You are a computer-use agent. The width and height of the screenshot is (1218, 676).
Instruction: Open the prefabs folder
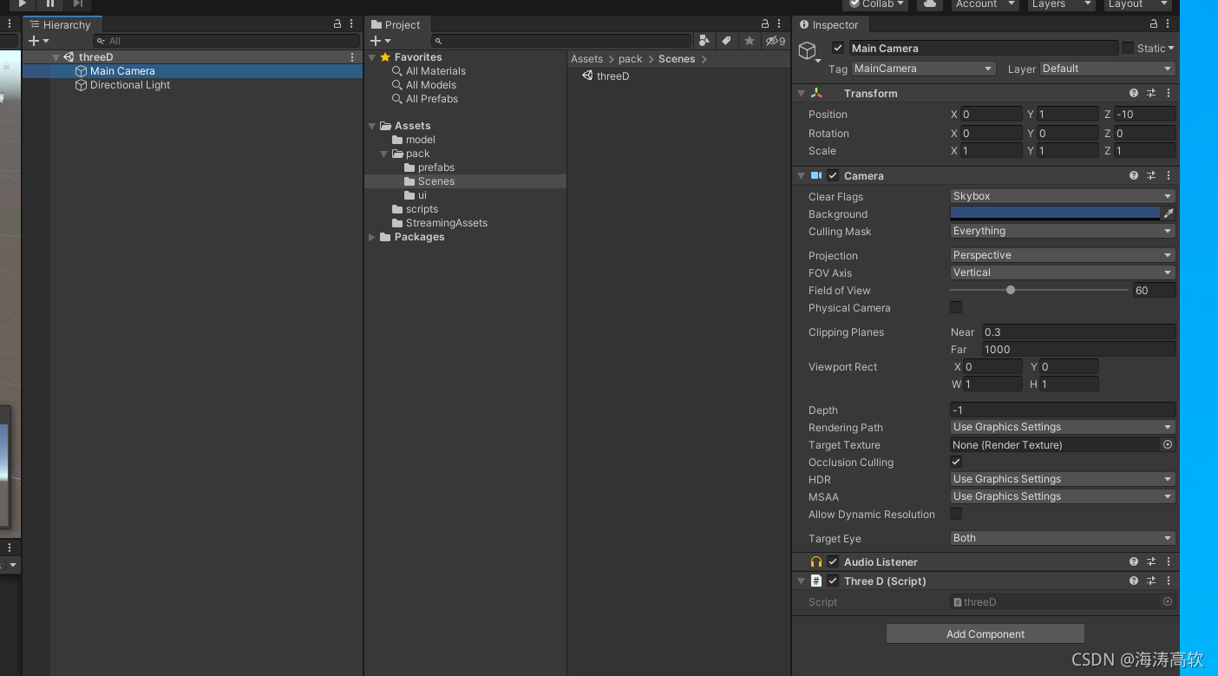click(x=436, y=167)
